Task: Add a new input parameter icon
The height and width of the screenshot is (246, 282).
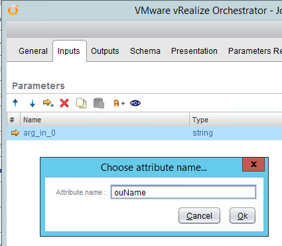Action: [x=48, y=103]
